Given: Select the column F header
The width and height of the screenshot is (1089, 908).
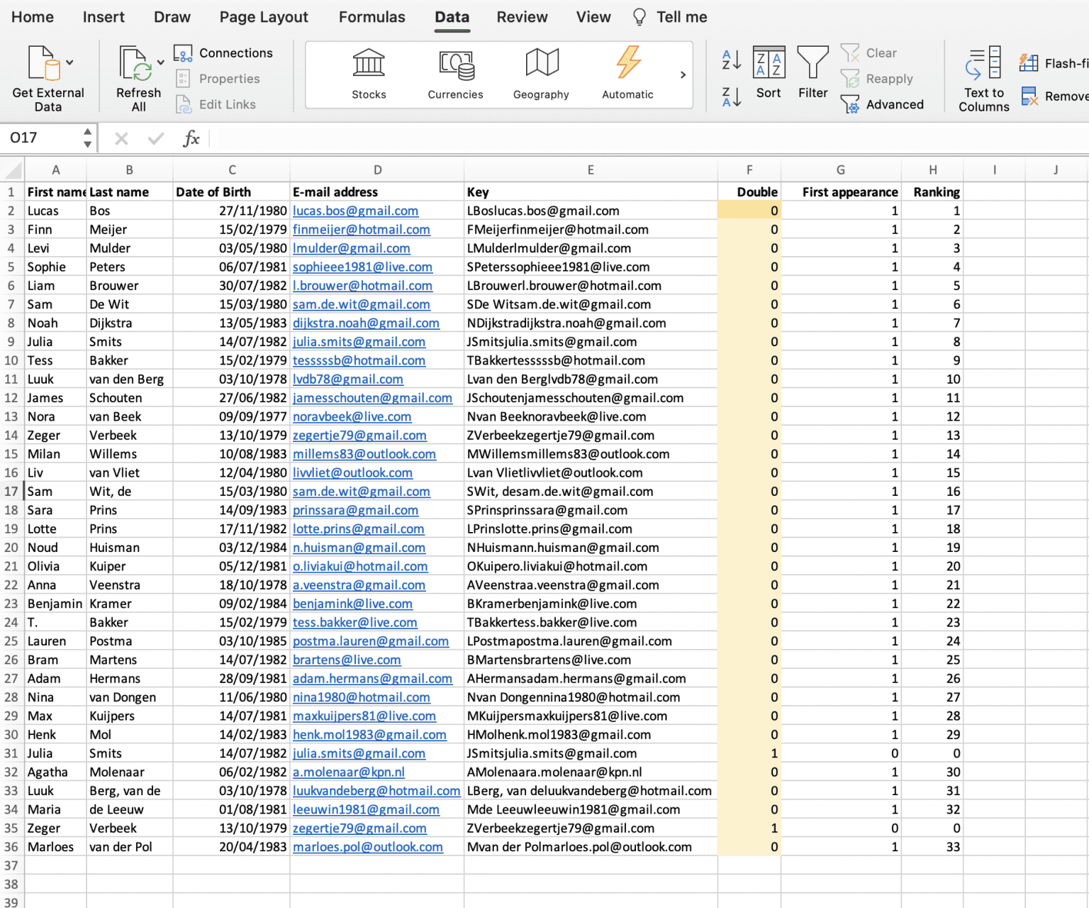Looking at the screenshot, I should (749, 170).
